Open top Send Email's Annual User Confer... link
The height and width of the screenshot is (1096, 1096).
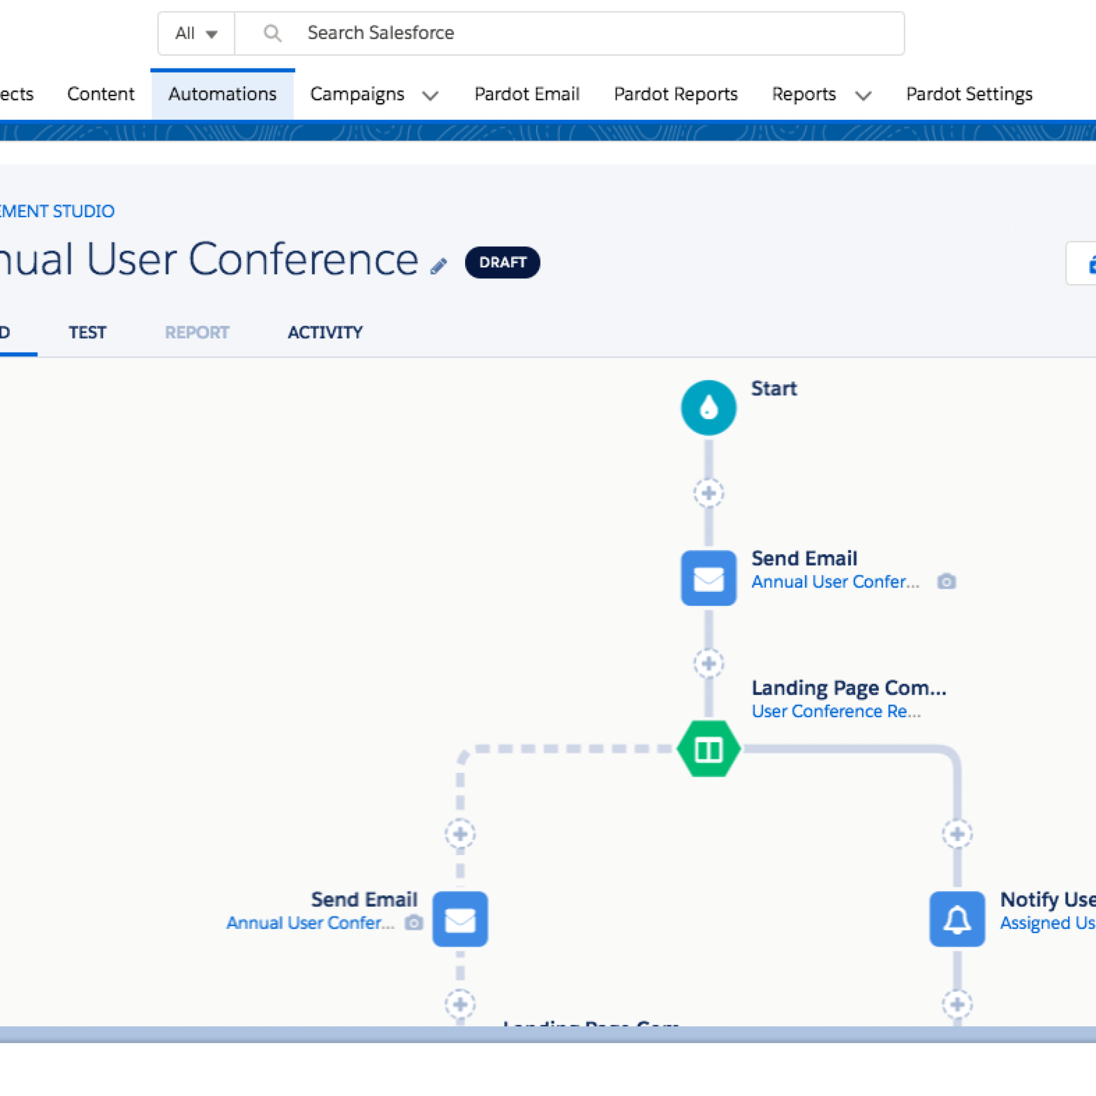point(835,582)
